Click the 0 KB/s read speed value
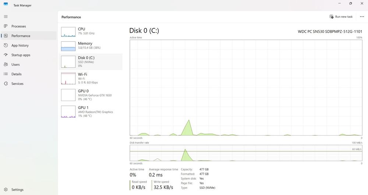Image resolution: width=368 pixels, height=195 pixels. tap(138, 187)
